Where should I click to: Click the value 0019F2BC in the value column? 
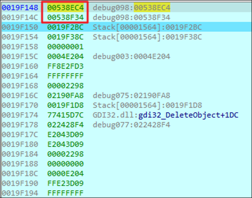(x=65, y=27)
